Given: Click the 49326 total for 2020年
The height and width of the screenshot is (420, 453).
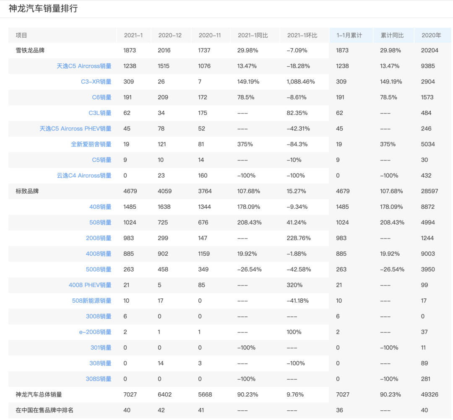Looking at the screenshot, I should pyautogui.click(x=430, y=394).
